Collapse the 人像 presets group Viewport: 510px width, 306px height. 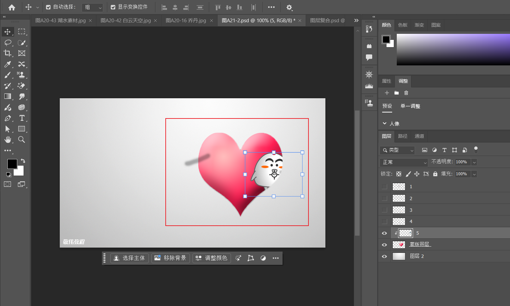pyautogui.click(x=384, y=123)
